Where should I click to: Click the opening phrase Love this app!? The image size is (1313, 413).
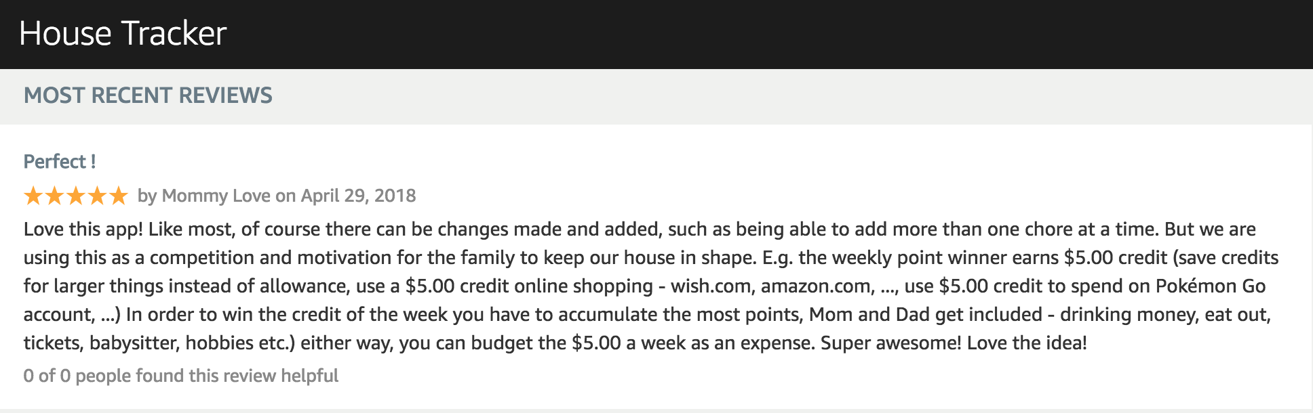pyautogui.click(x=83, y=230)
